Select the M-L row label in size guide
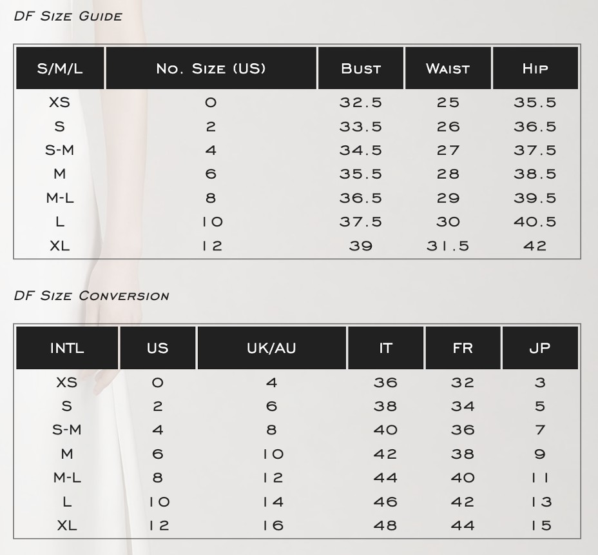The width and height of the screenshot is (598, 555). [x=60, y=198]
